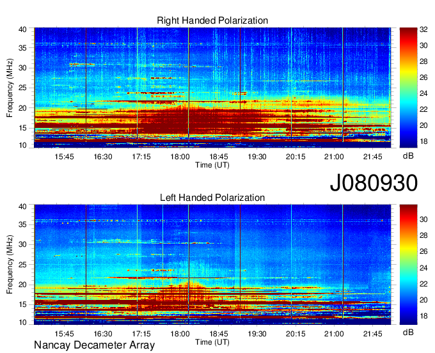This screenshot has height=353, width=435.
Task: Click the 19:30 tick on the bottom time axis
Action: pos(257,334)
